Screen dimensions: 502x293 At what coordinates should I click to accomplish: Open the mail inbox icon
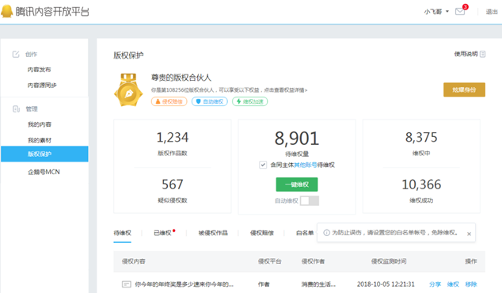pyautogui.click(x=460, y=12)
